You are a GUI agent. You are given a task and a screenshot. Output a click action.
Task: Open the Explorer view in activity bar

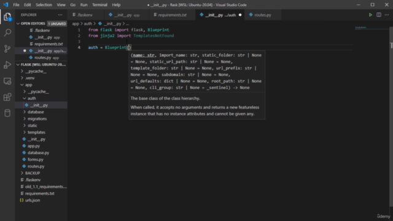click(x=7, y=17)
